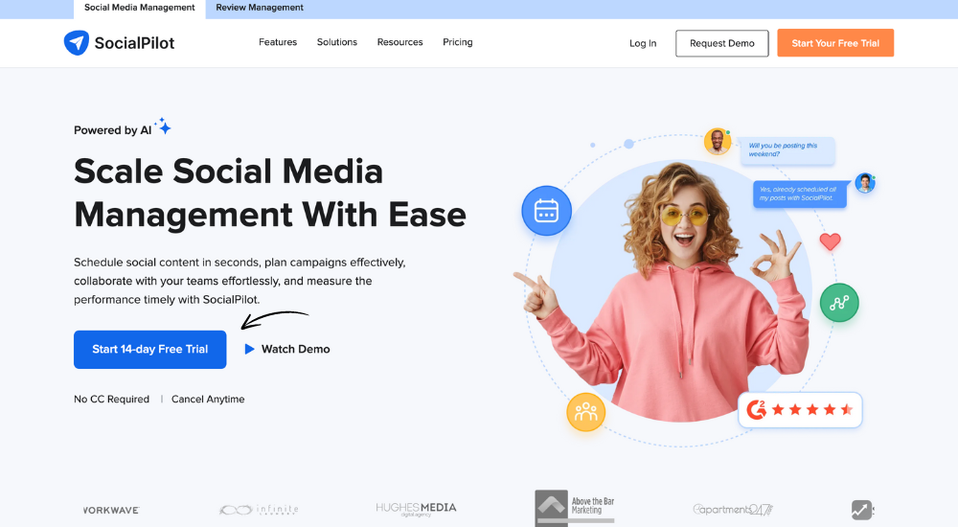This screenshot has height=527, width=958.
Task: Open the Solutions menu
Action: coord(337,42)
